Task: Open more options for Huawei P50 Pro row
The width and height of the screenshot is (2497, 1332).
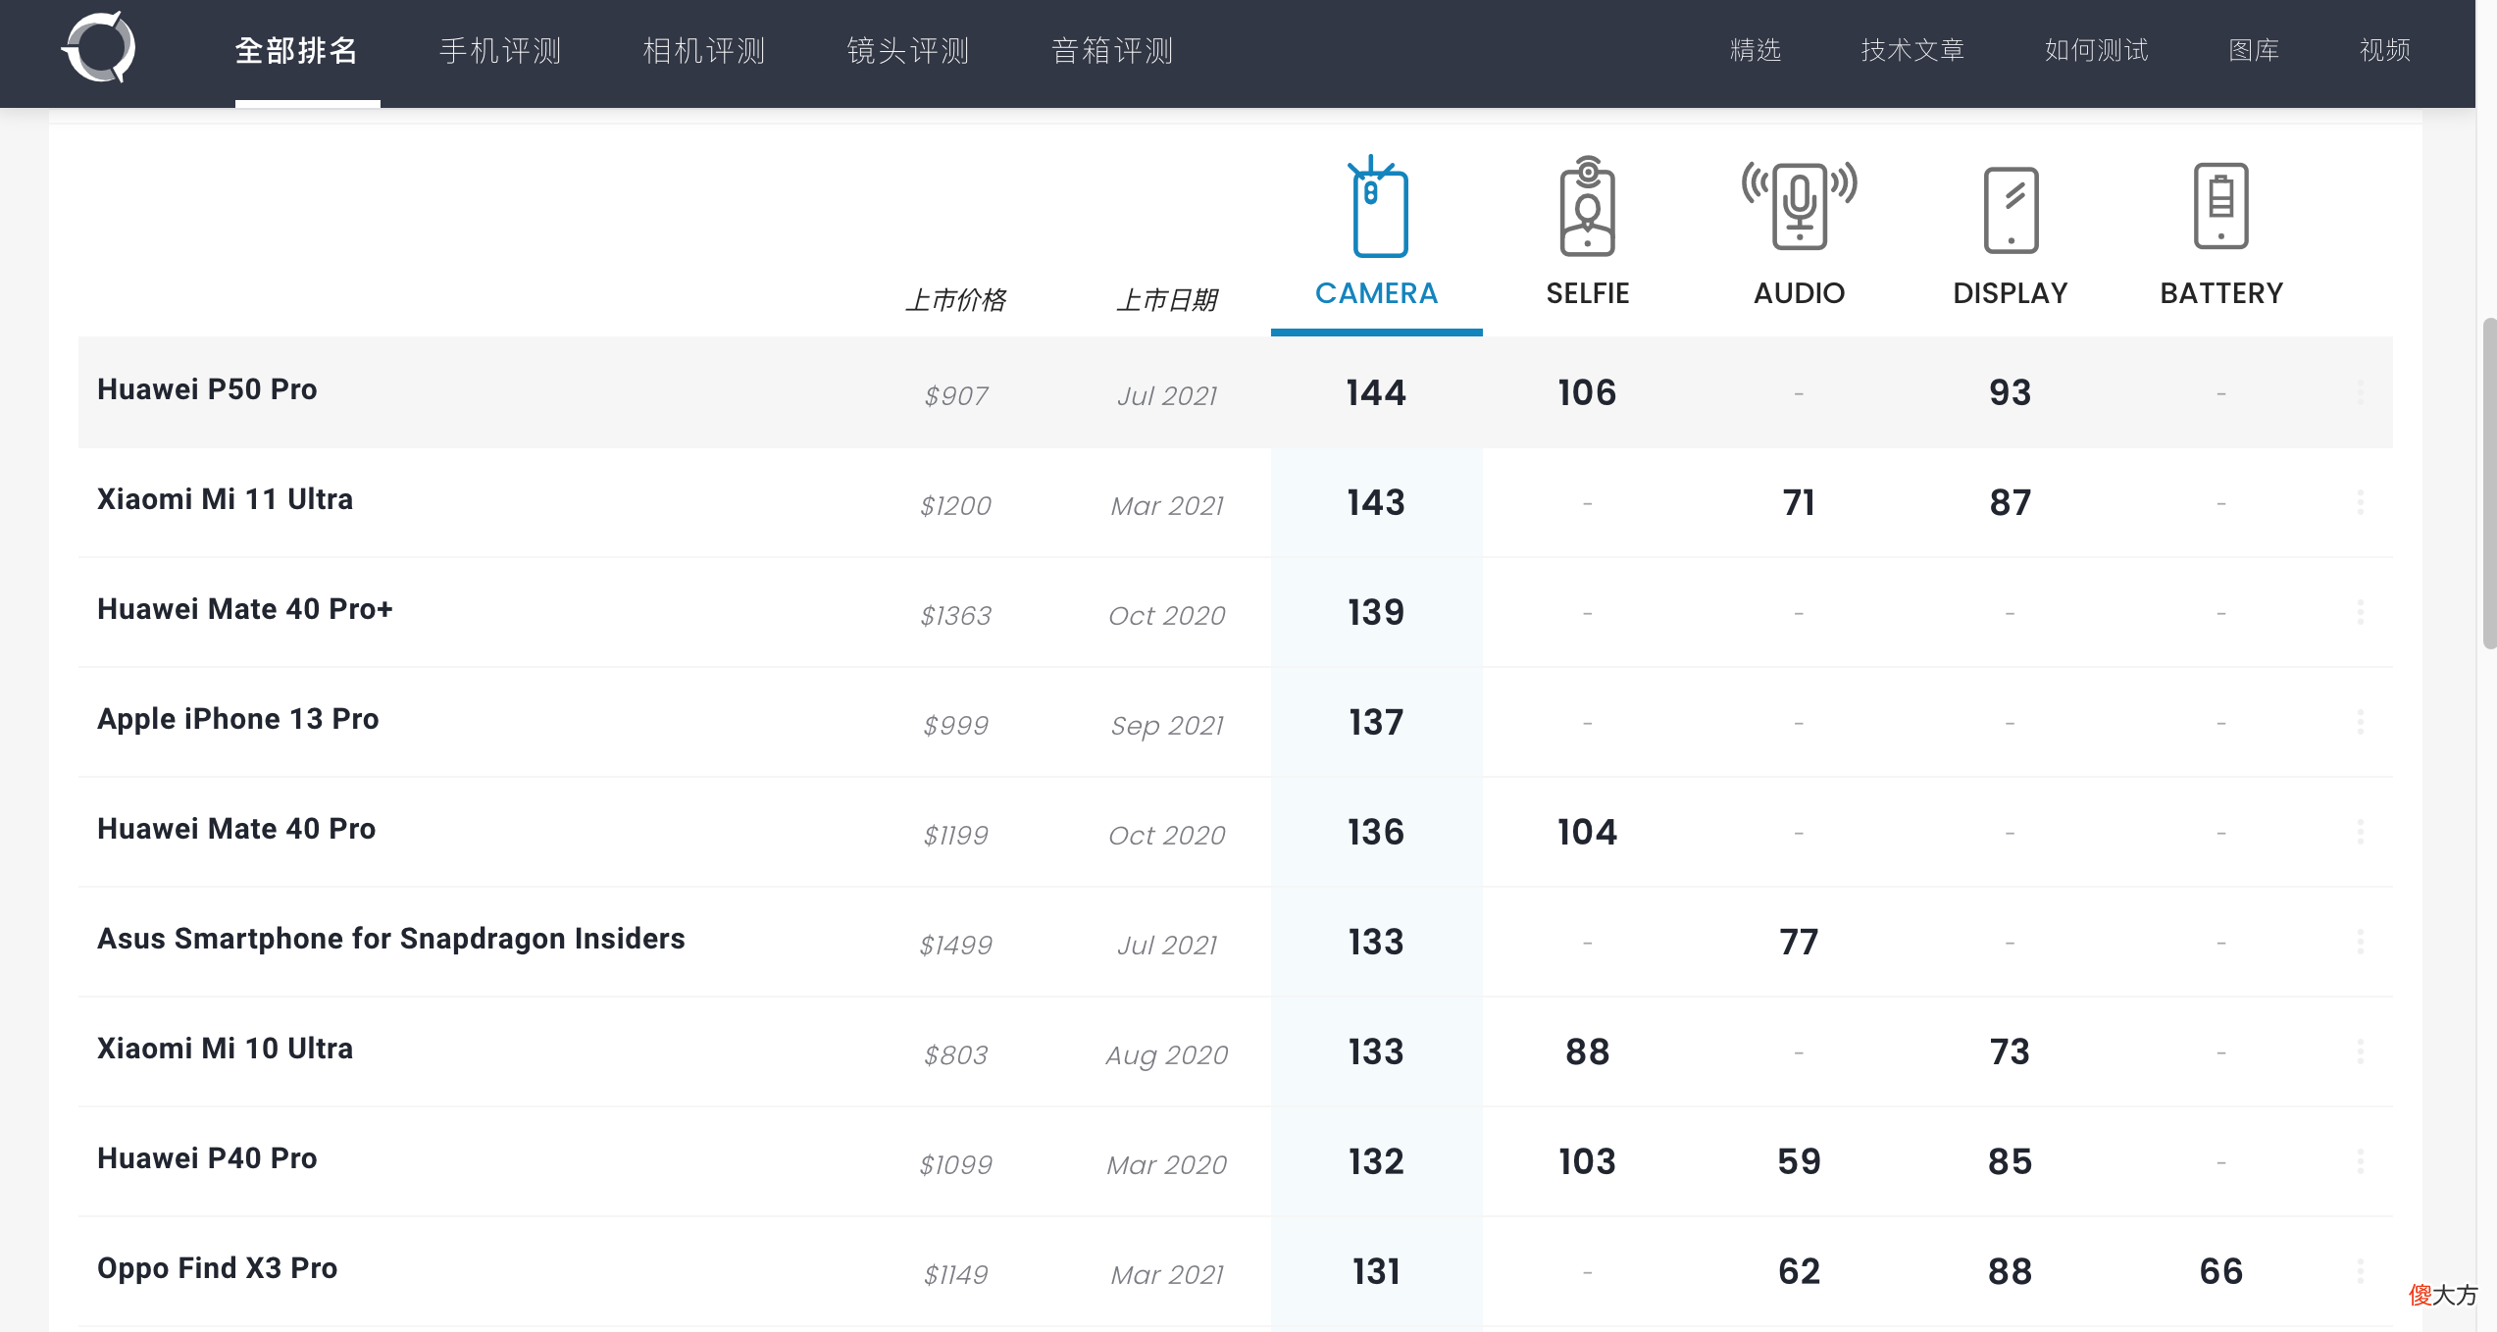Action: [x=2361, y=392]
